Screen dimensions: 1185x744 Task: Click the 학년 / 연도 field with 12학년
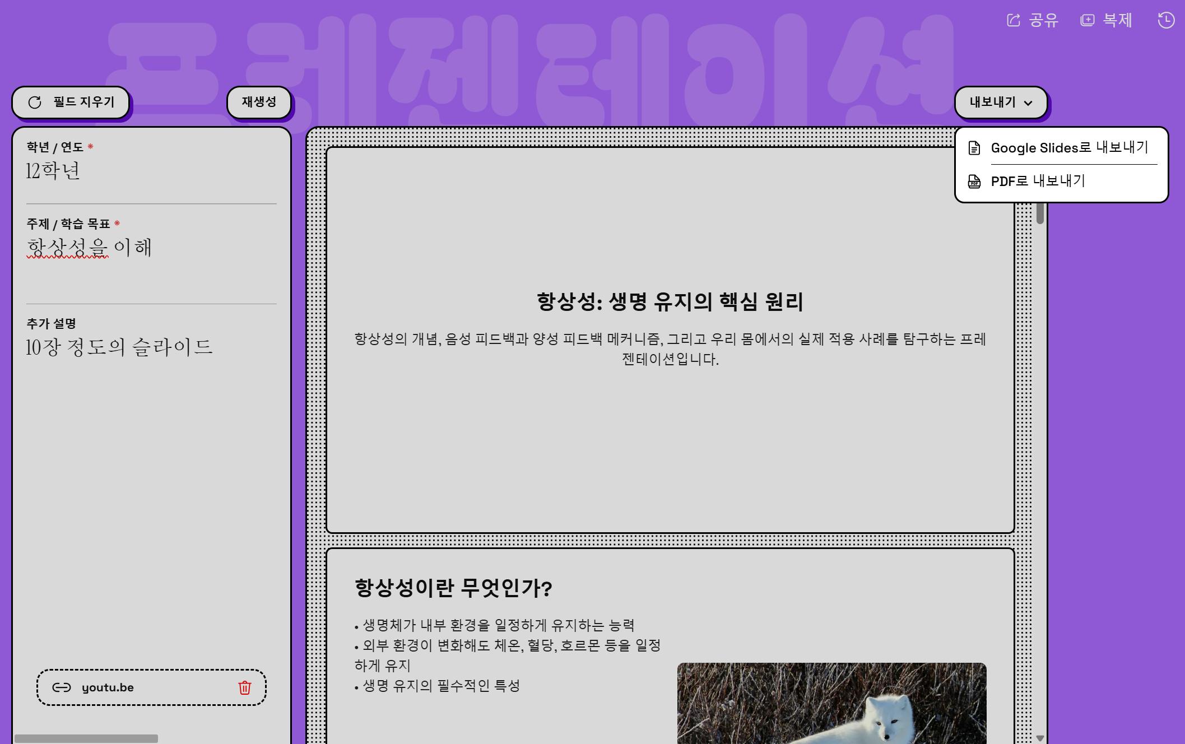[53, 171]
